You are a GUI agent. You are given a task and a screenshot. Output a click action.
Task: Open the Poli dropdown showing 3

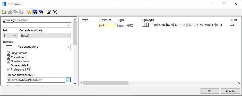15,36
